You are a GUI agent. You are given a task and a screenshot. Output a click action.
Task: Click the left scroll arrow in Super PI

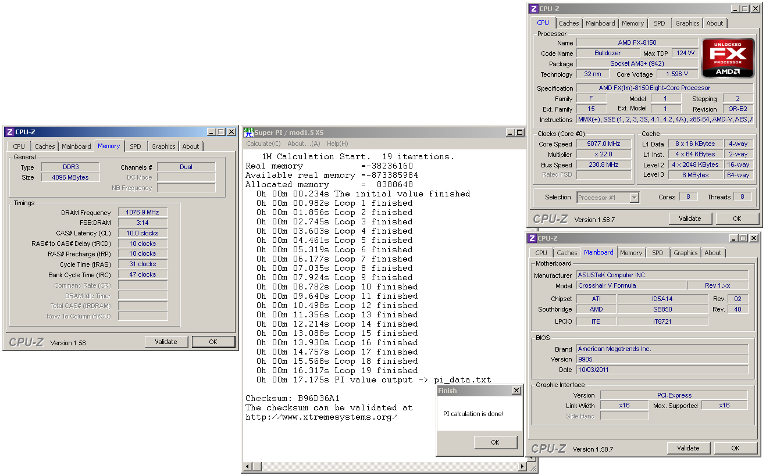click(x=248, y=467)
